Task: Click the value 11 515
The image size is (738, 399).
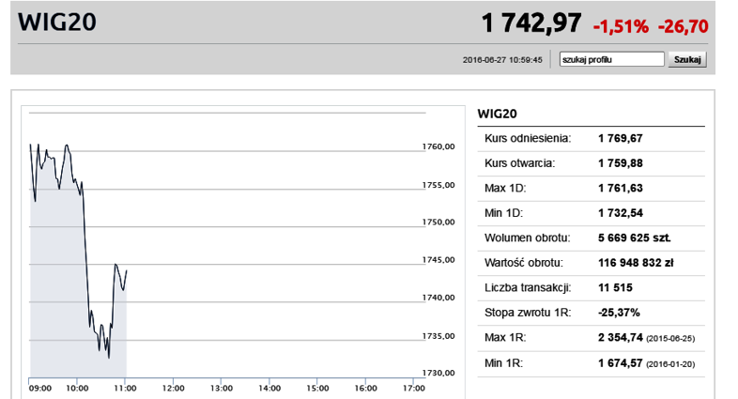Action: pos(615,288)
